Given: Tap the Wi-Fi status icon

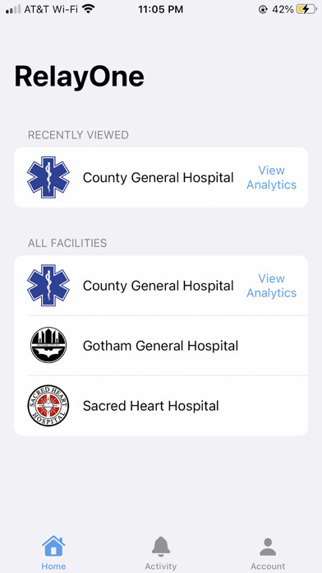Looking at the screenshot, I should pyautogui.click(x=88, y=9).
